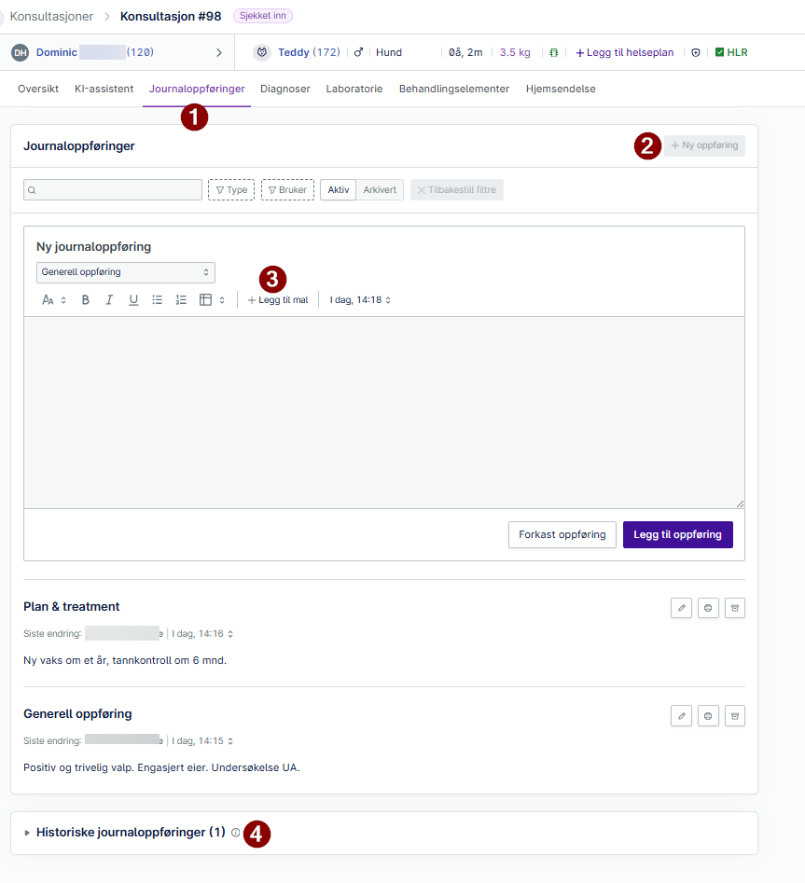Select the Aktiv filter toggle
The height and width of the screenshot is (883, 805).
[x=339, y=190]
